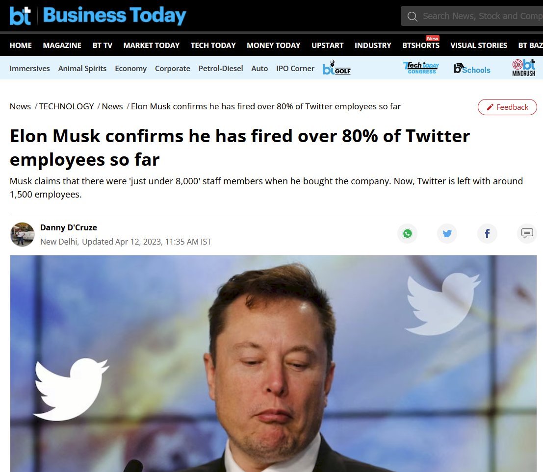The height and width of the screenshot is (472, 543).
Task: Click TECHNOLOGY in the breadcrumb
Action: (67, 106)
